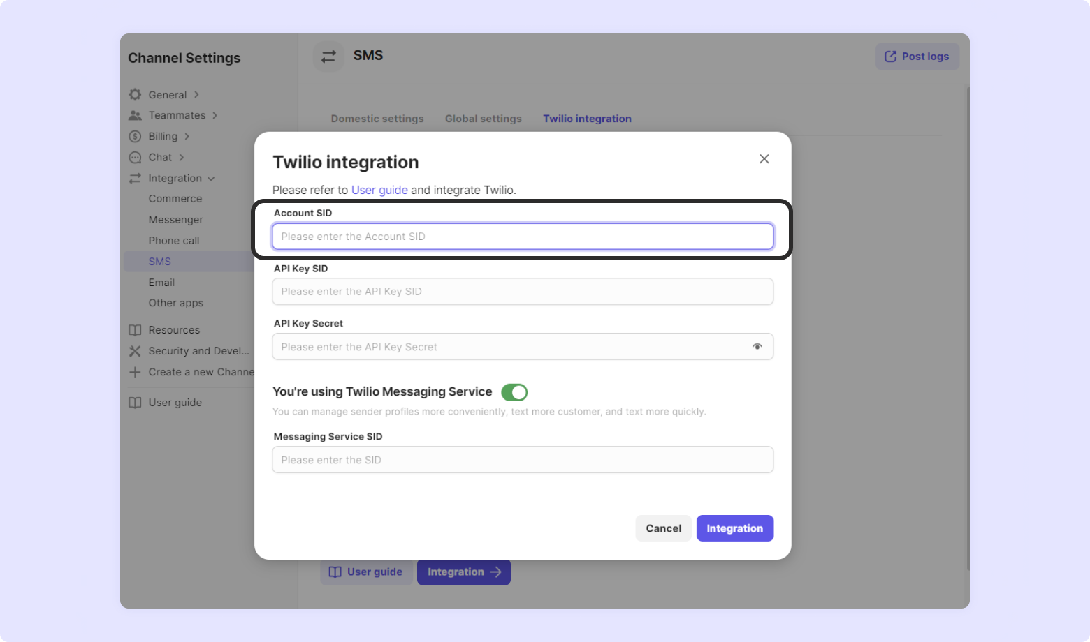
Task: Expand the General settings chevron
Action: point(196,94)
